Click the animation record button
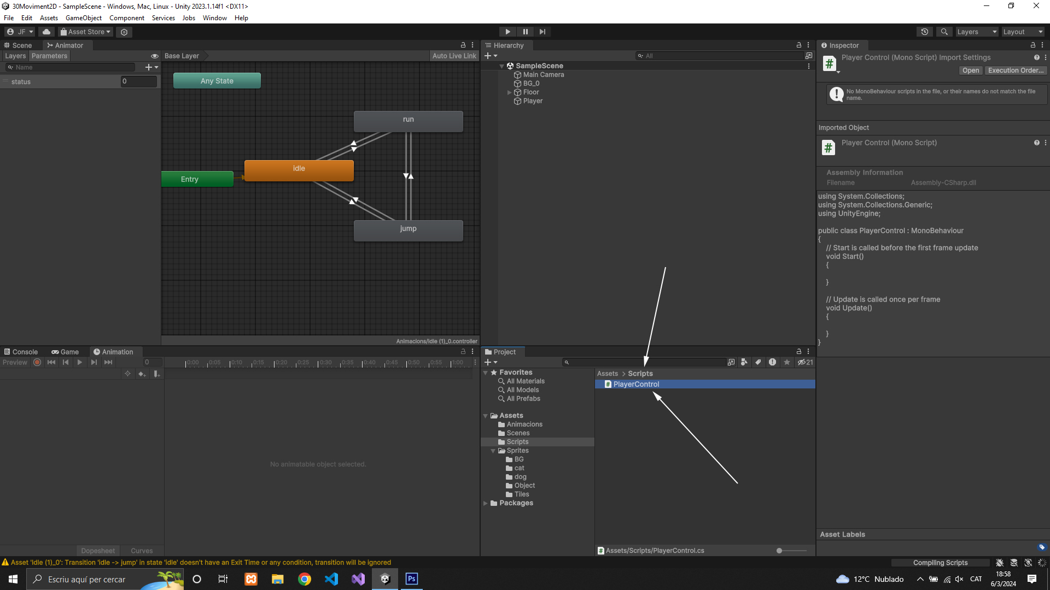 pos(37,362)
